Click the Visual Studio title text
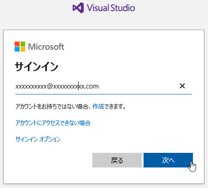208x188 pixels. (111, 8)
